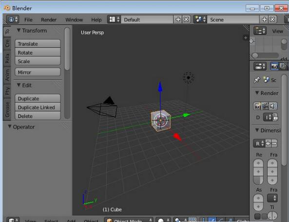This screenshot has width=289, height=222.
Task: Switch to the Create shelf tab
Action: [x=7, y=43]
